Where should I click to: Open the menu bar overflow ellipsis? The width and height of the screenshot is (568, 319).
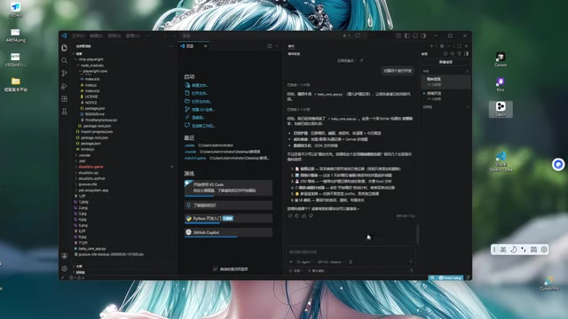pos(147,35)
